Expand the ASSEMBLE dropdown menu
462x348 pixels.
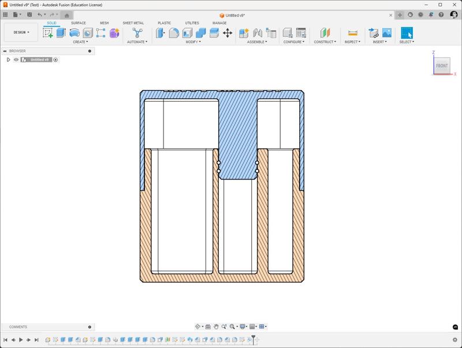257,42
